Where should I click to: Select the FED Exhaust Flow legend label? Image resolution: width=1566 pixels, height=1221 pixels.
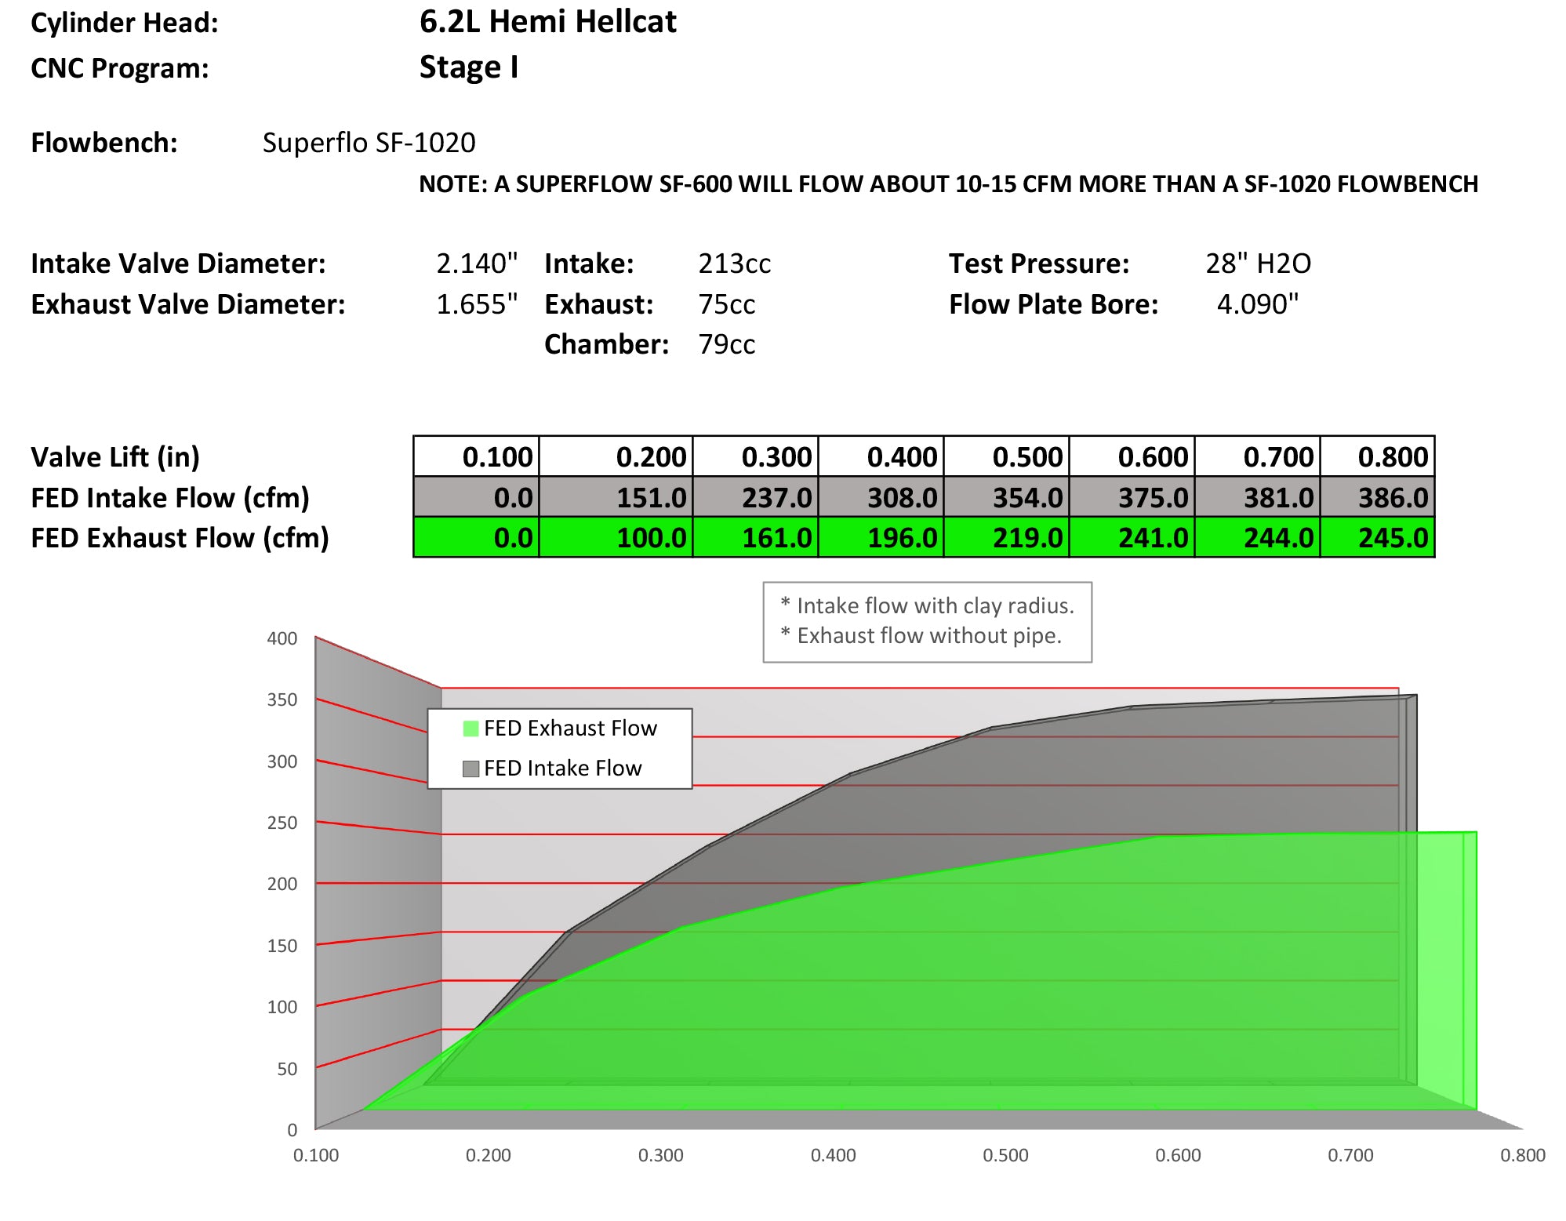570,729
